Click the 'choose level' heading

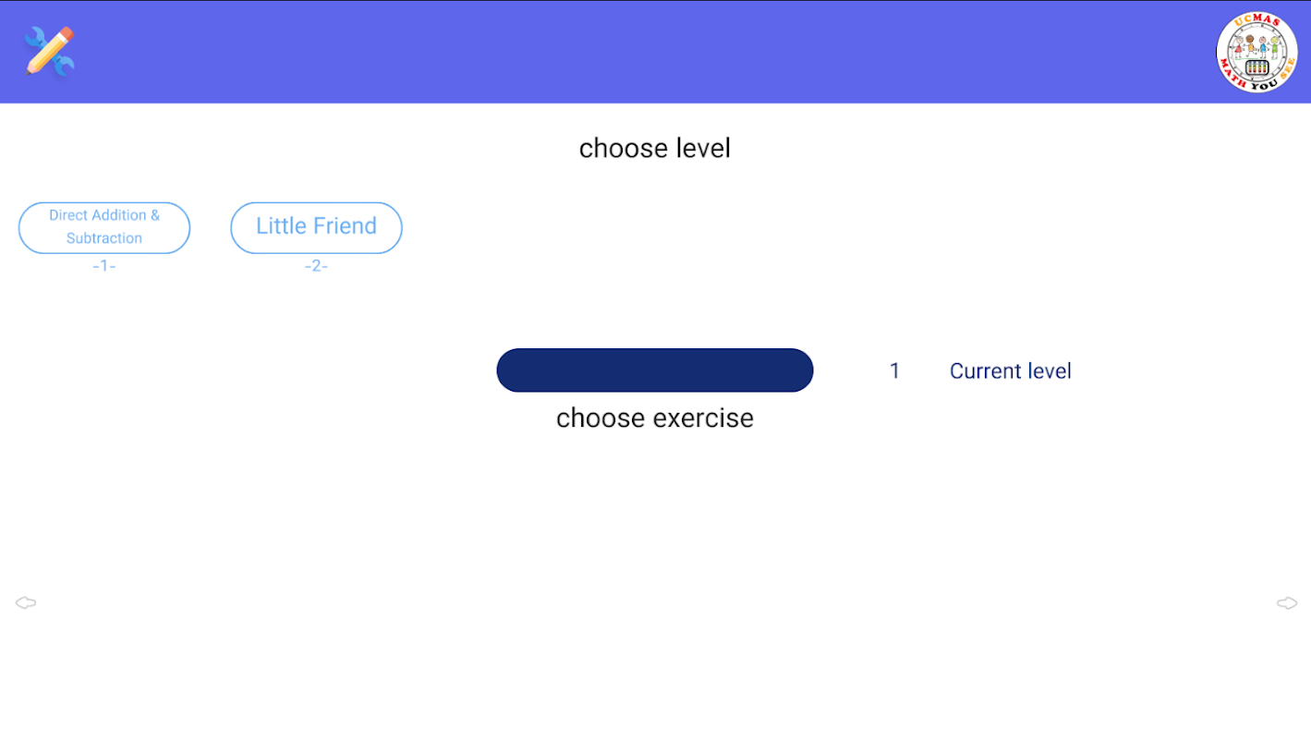[x=654, y=149]
